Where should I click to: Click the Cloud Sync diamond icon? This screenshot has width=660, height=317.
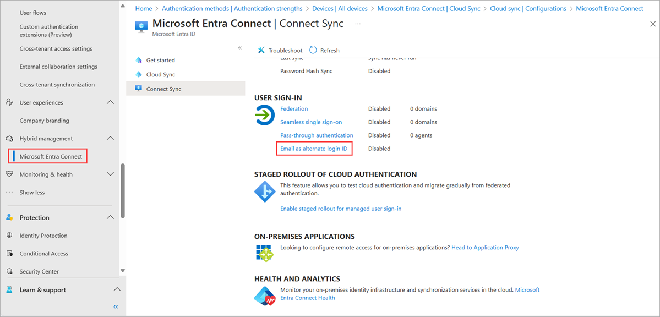139,74
